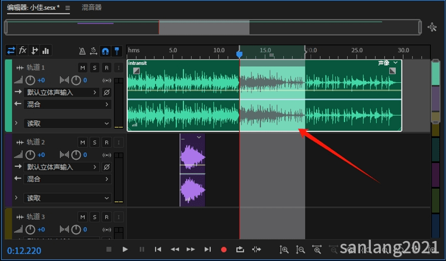This screenshot has width=446, height=261.
Task: Click the blue marker pin toolbar icon
Action: (117, 51)
